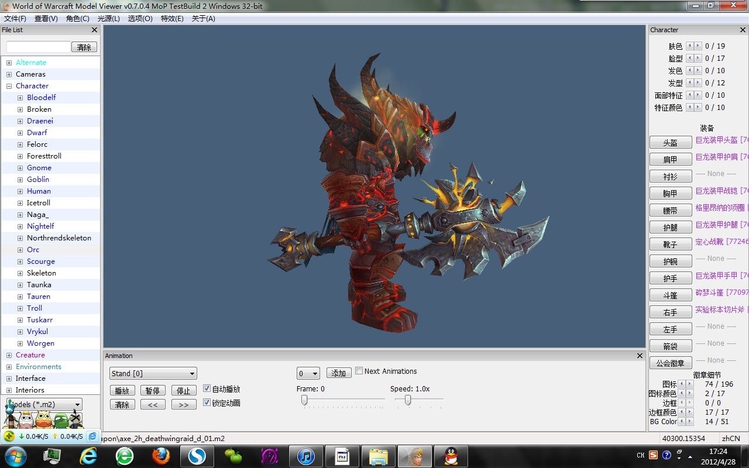Click the help question mark tray icon
Image resolution: width=749 pixels, height=468 pixels.
tap(666, 455)
